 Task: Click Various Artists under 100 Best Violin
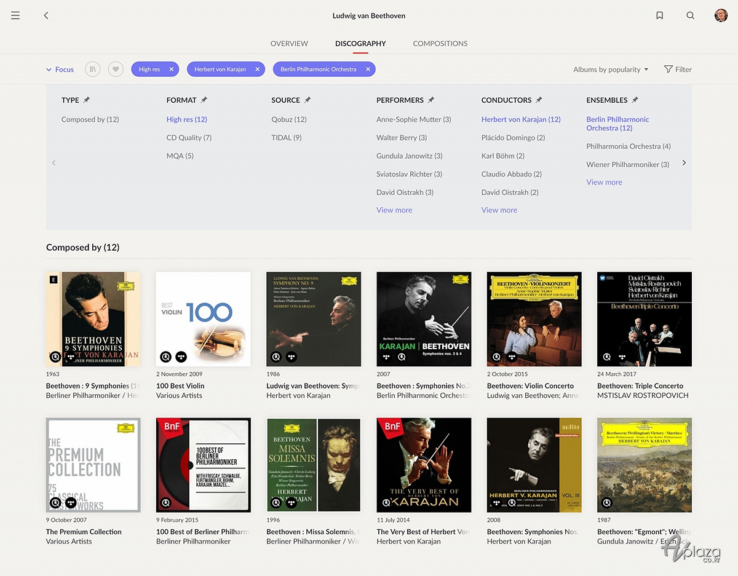[x=179, y=395]
